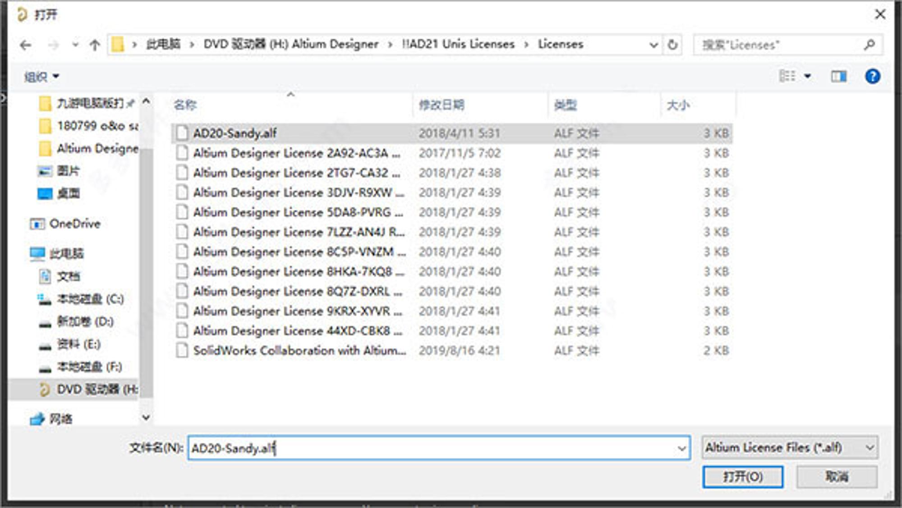Viewport: 902px width, 508px height.
Task: Click the file icon beside AD20-Sandy.alf
Action: click(x=182, y=133)
